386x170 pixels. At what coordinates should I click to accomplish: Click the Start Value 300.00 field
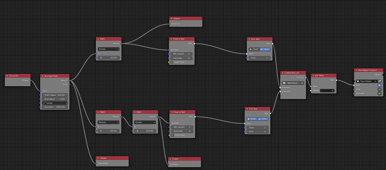[55, 95]
